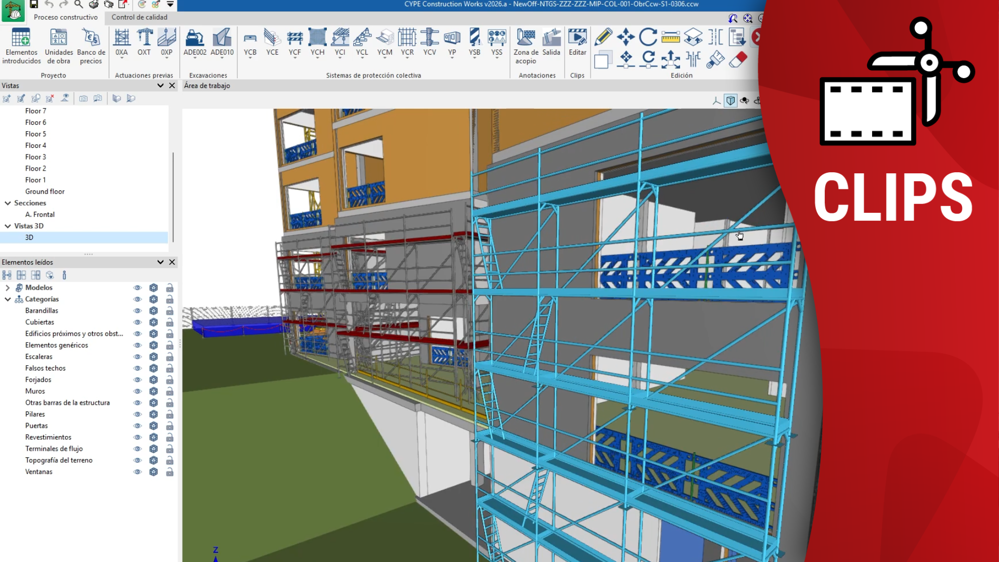
Task: Enable the perspective cube view mode
Action: click(x=731, y=100)
